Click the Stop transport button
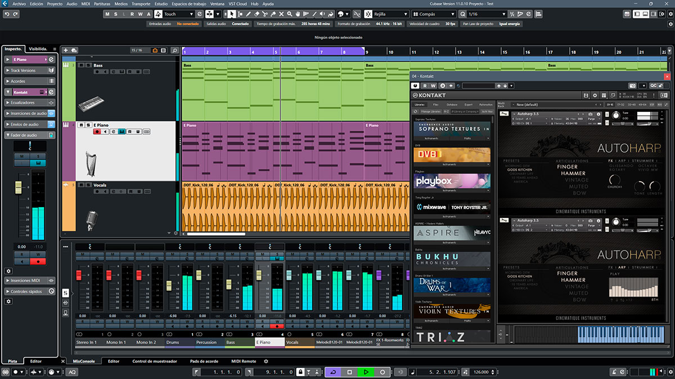This screenshot has width=675, height=379. point(349,372)
